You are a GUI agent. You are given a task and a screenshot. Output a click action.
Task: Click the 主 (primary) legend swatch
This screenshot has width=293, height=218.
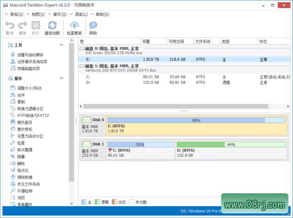[84, 202]
